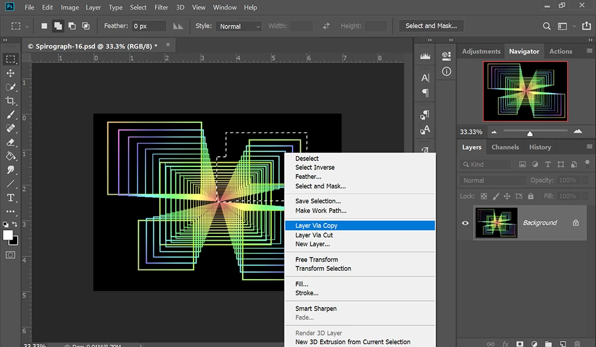This screenshot has height=347, width=596.
Task: Expand the layer blend mode dropdown
Action: 492,180
